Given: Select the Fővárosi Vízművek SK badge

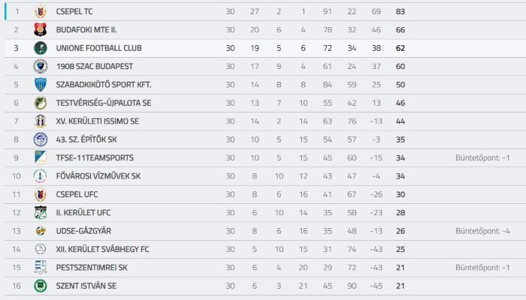Looking at the screenshot, I should coord(41,176).
